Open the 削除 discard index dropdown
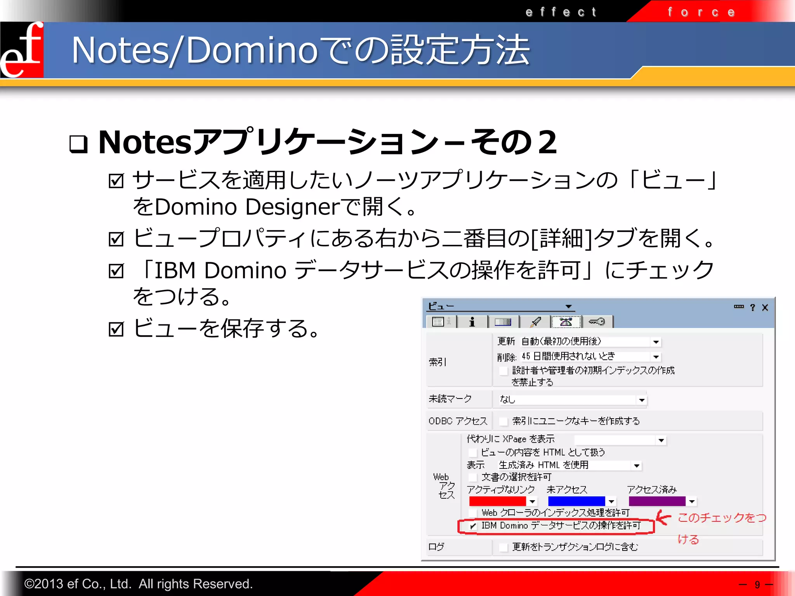This screenshot has height=596, width=795. pyautogui.click(x=656, y=357)
